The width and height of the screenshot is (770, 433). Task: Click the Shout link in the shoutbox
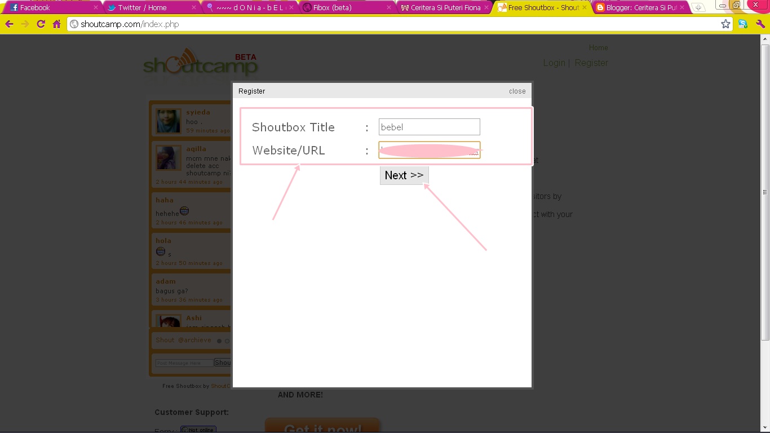[x=165, y=340]
